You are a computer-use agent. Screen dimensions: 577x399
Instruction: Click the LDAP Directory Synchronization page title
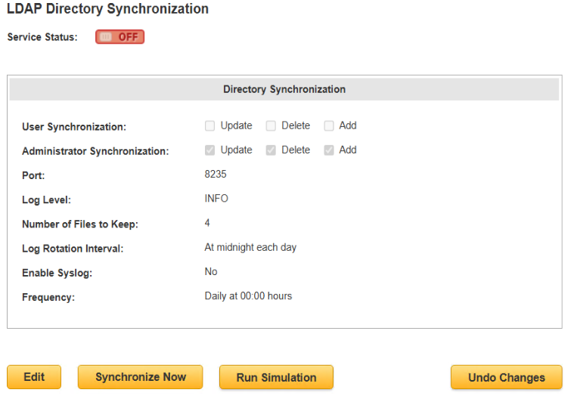point(107,10)
